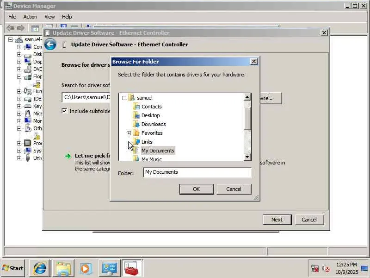The width and height of the screenshot is (370, 278).
Task: Open Windows Explorer from the taskbar
Action: 63,268
